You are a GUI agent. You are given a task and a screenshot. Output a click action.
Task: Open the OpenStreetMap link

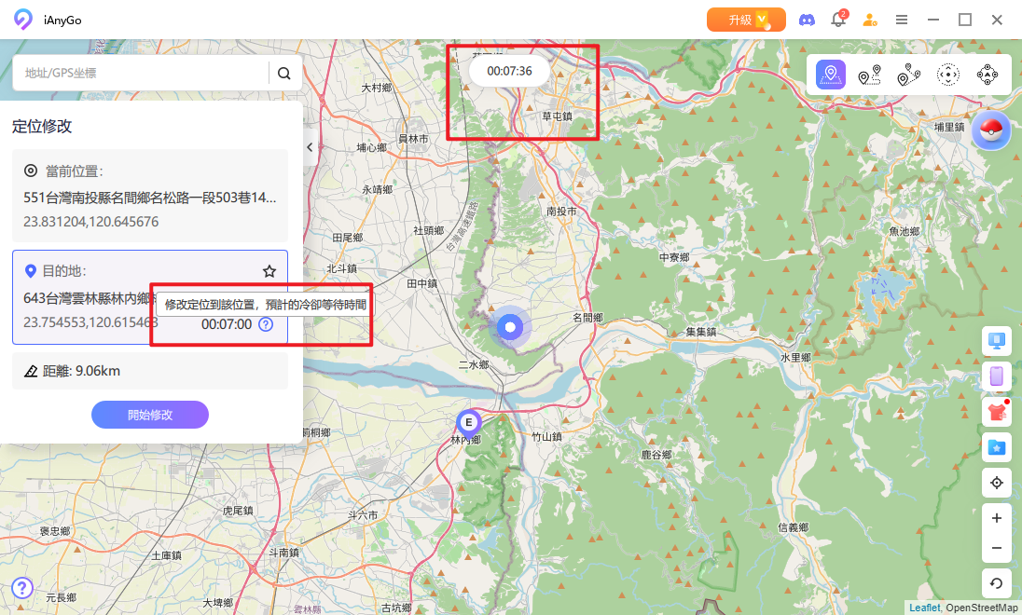coord(982,608)
